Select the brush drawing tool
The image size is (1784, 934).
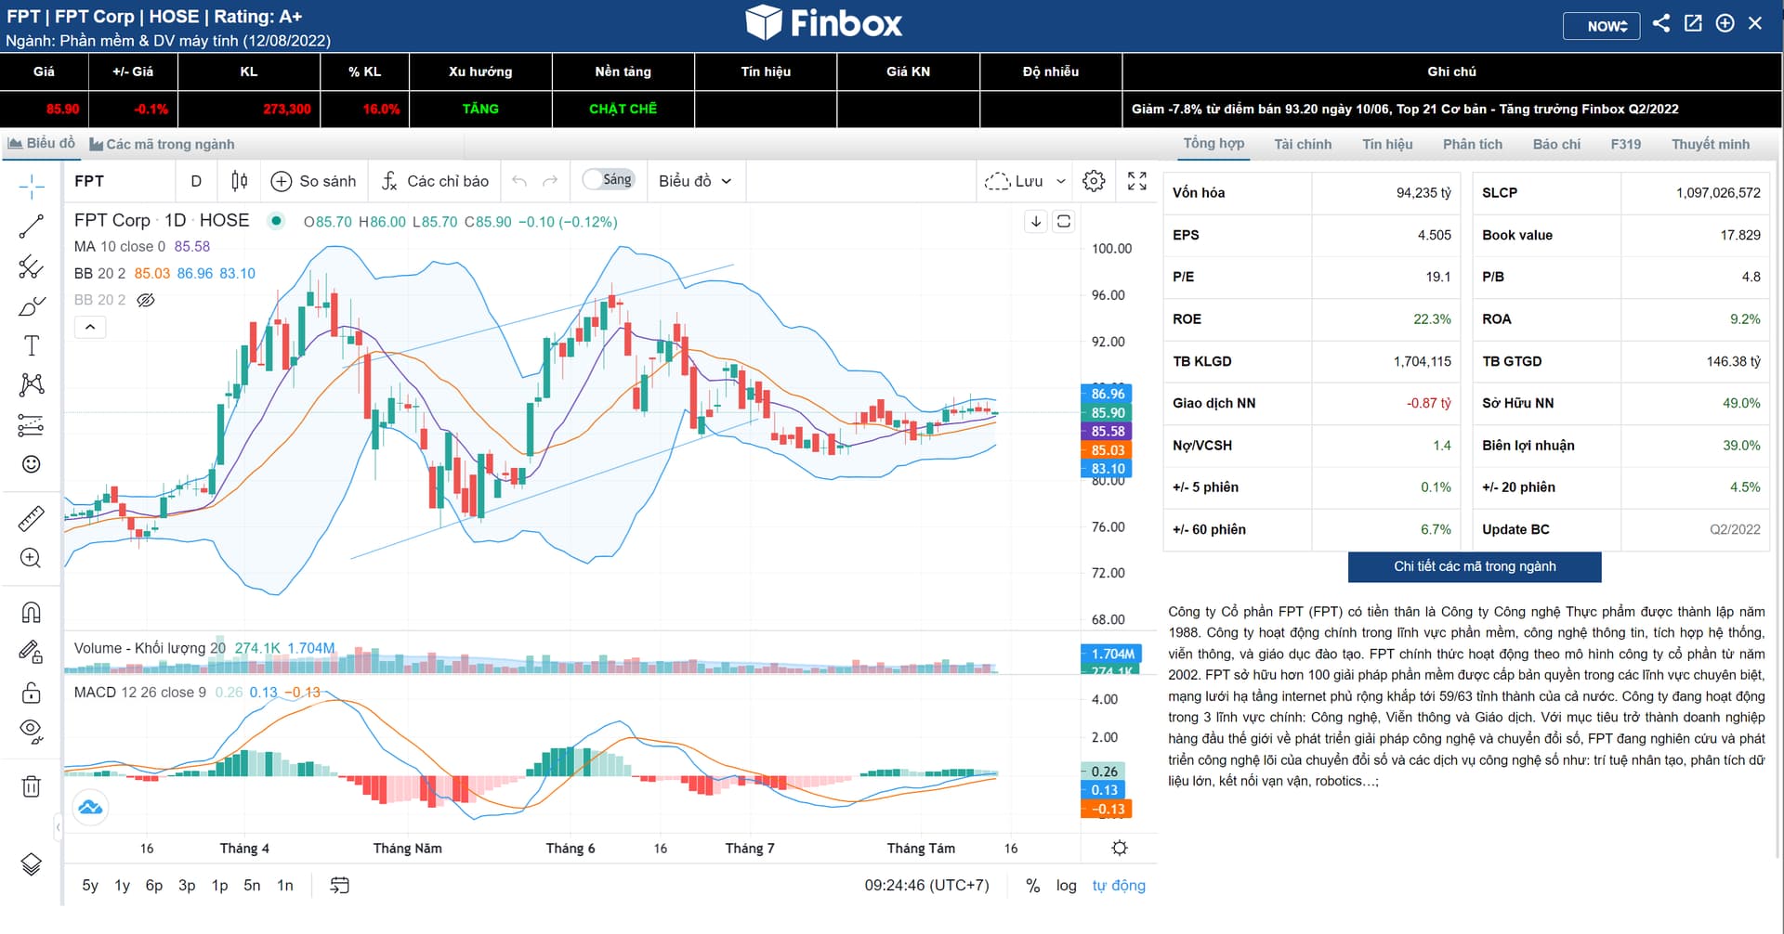[x=32, y=306]
